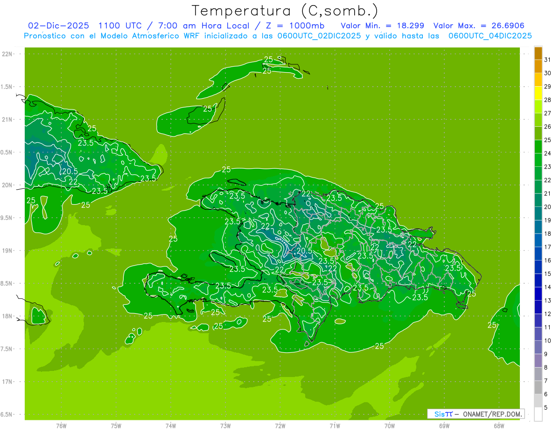Click the 72W longitude axis label
This screenshot has height=432, width=560.
click(280, 425)
